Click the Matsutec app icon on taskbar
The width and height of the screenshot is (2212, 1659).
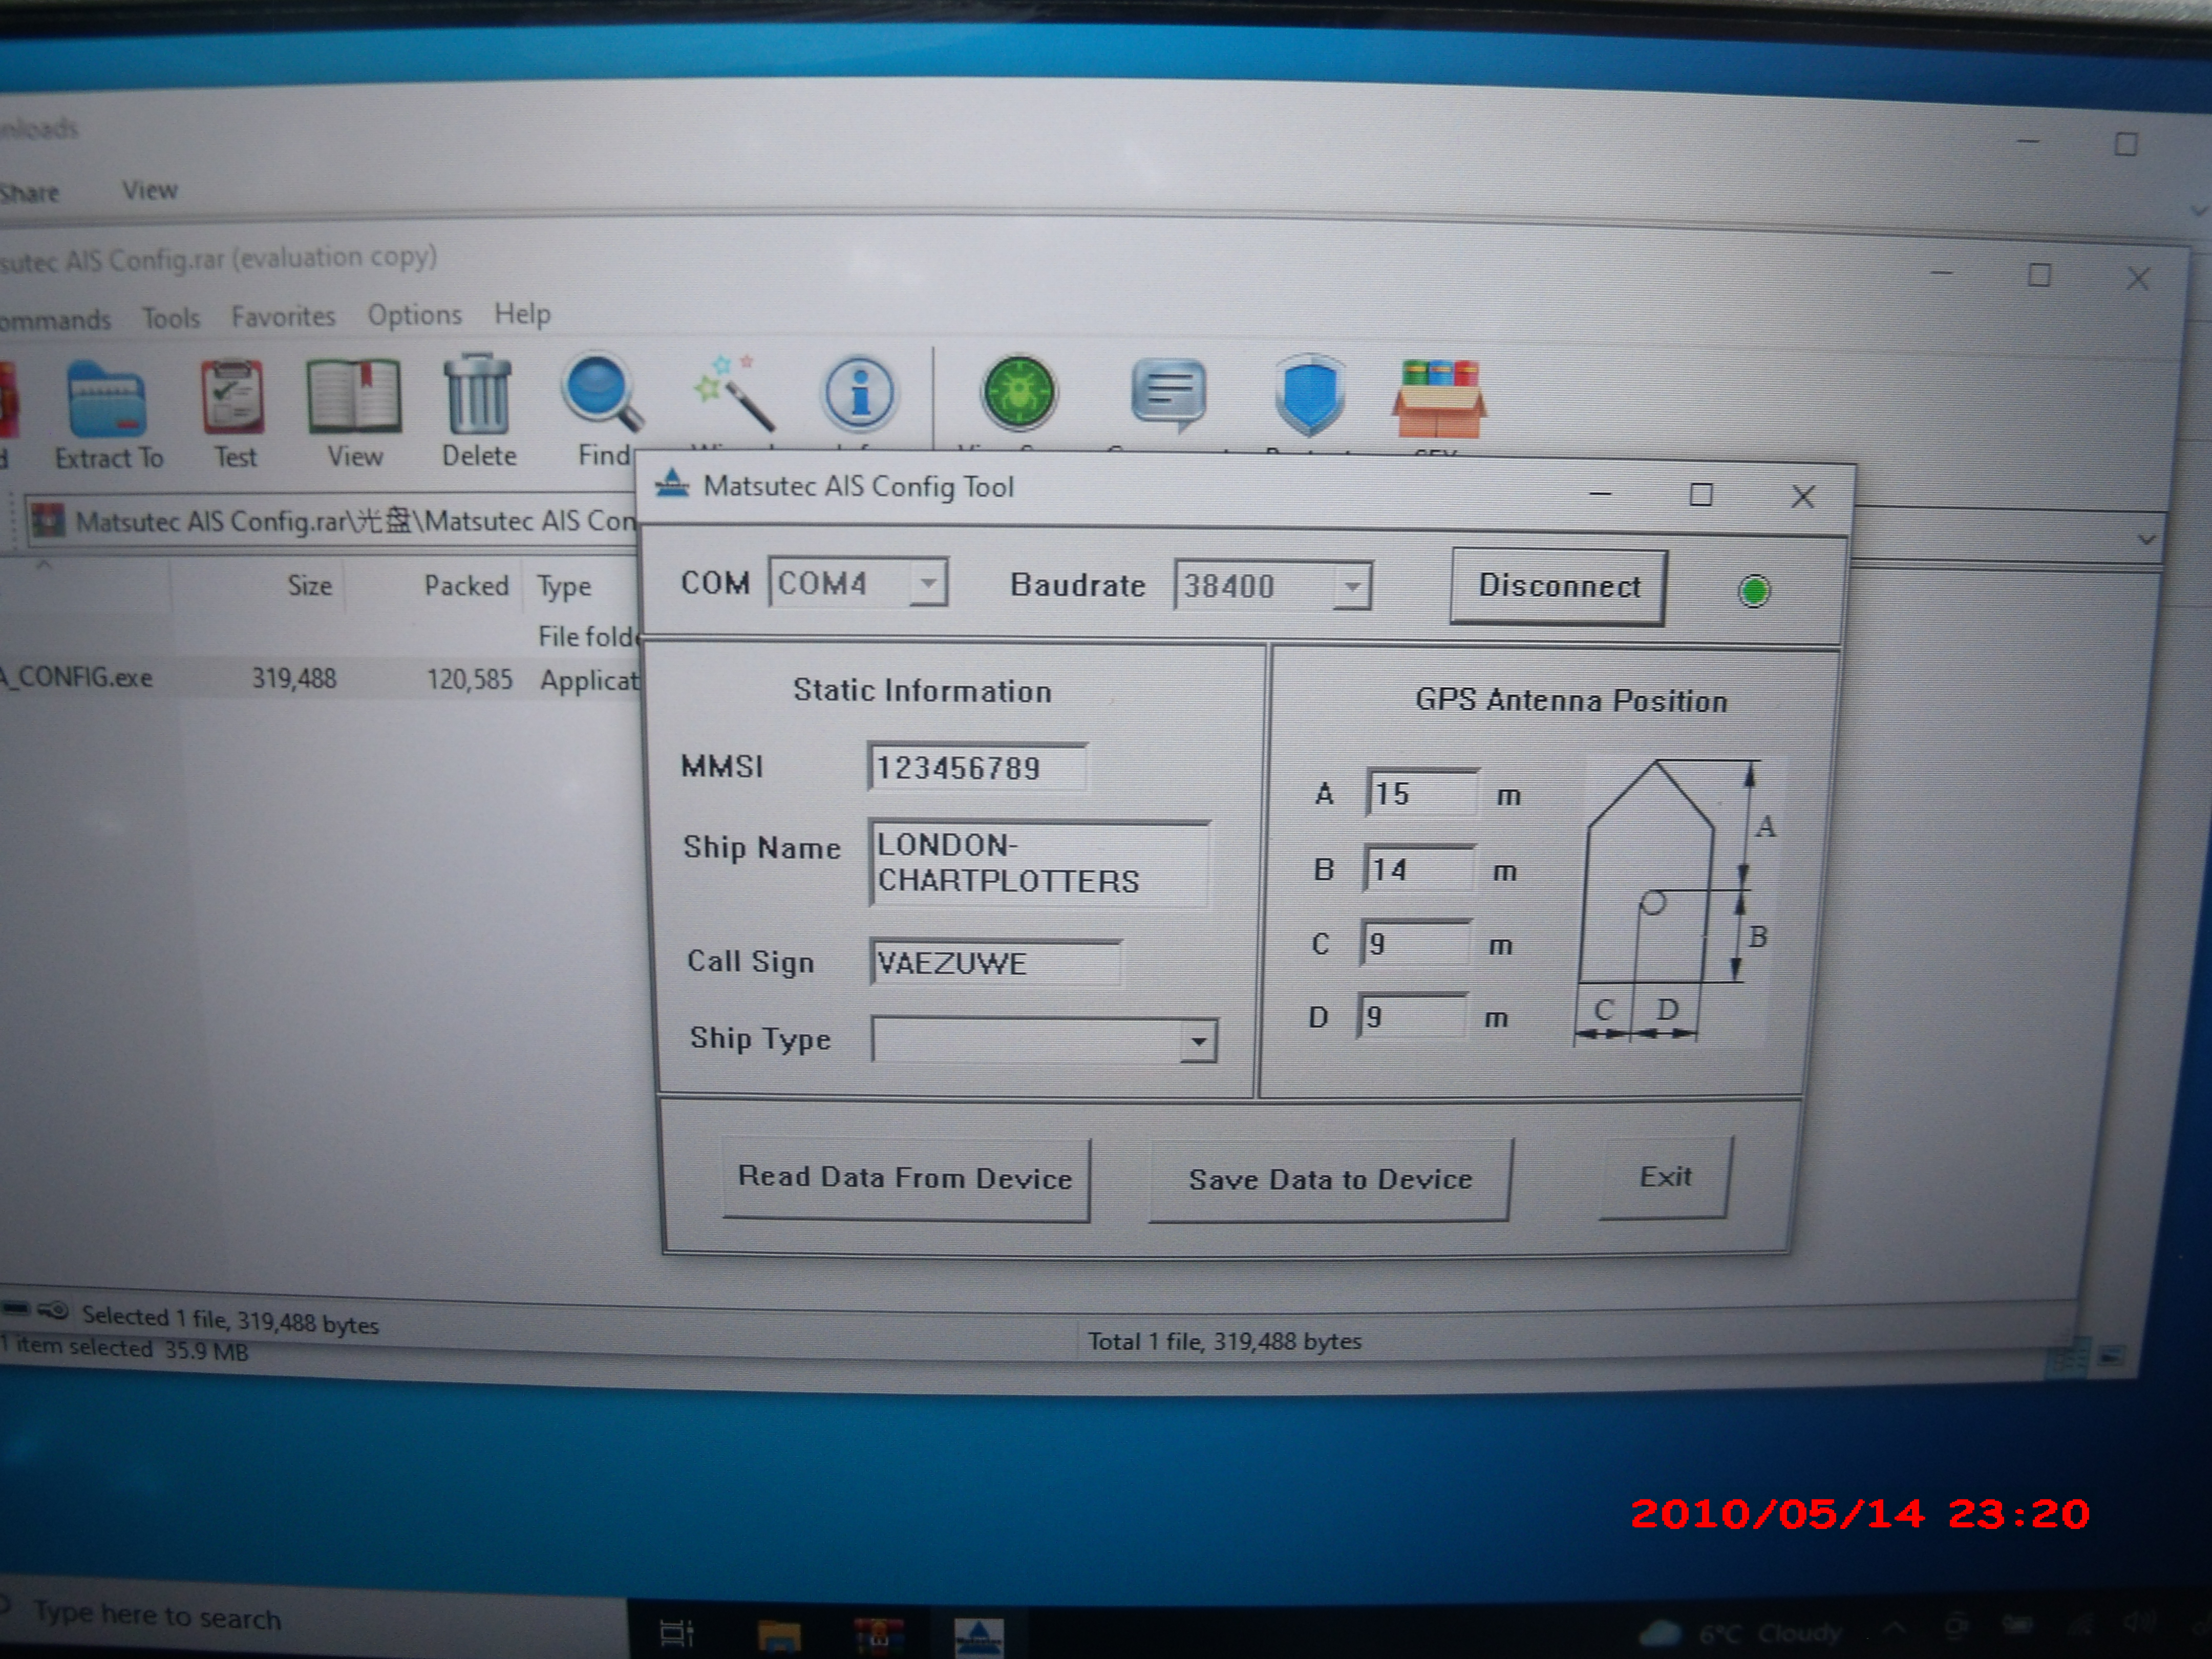(x=978, y=1637)
